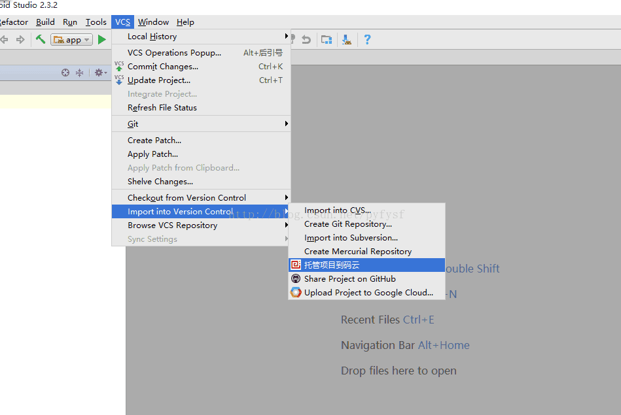This screenshot has height=415, width=621.
Task: Click Drop files here to open text
Action: [399, 371]
